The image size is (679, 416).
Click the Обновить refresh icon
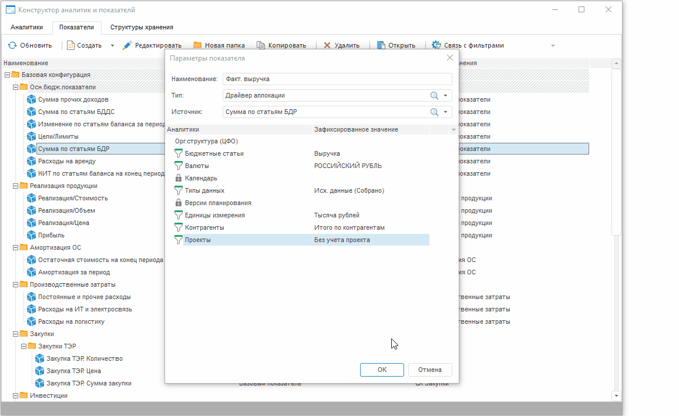tap(12, 45)
